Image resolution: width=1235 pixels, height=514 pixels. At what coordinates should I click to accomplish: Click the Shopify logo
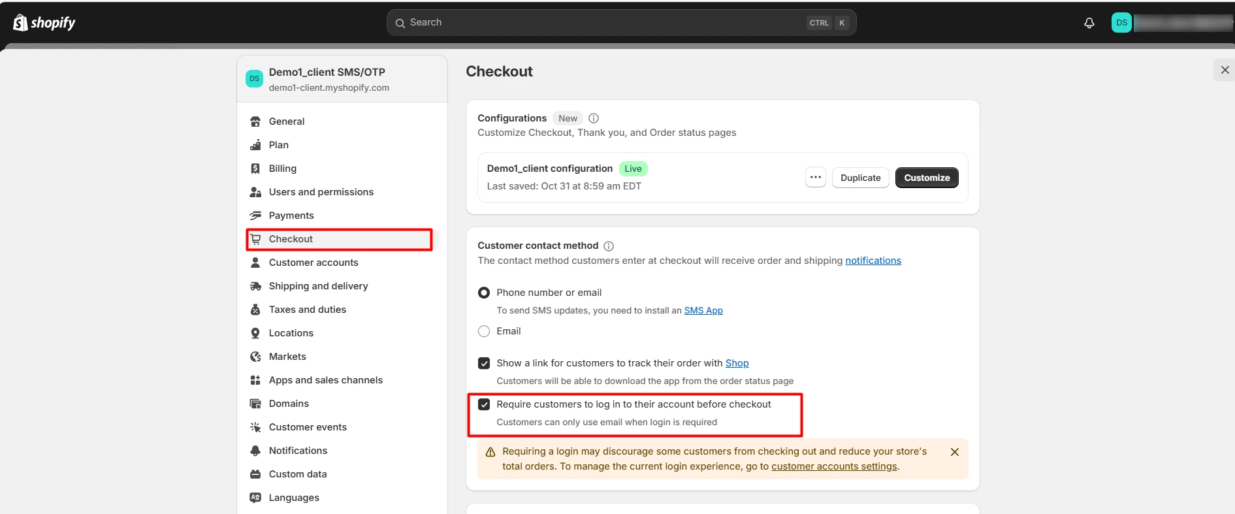pyautogui.click(x=44, y=23)
